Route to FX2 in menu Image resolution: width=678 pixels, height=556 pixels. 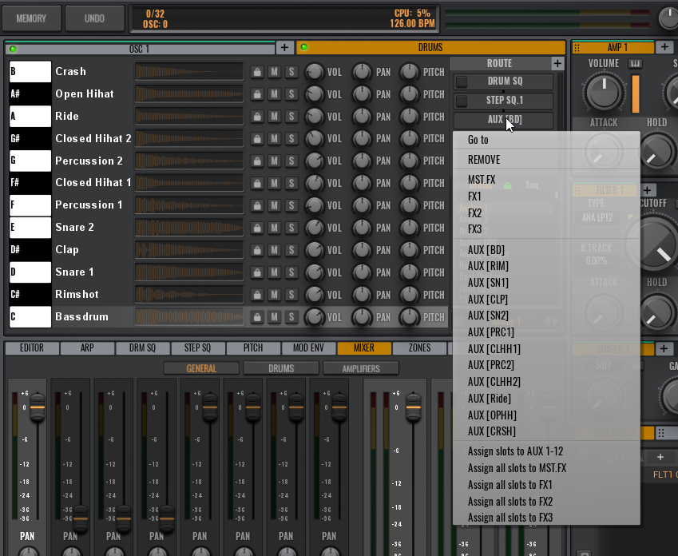click(546, 212)
